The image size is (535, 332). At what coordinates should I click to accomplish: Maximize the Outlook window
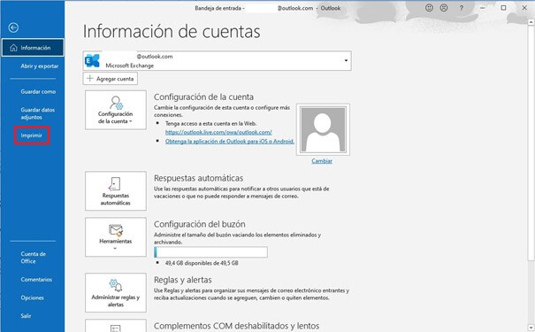(503, 8)
